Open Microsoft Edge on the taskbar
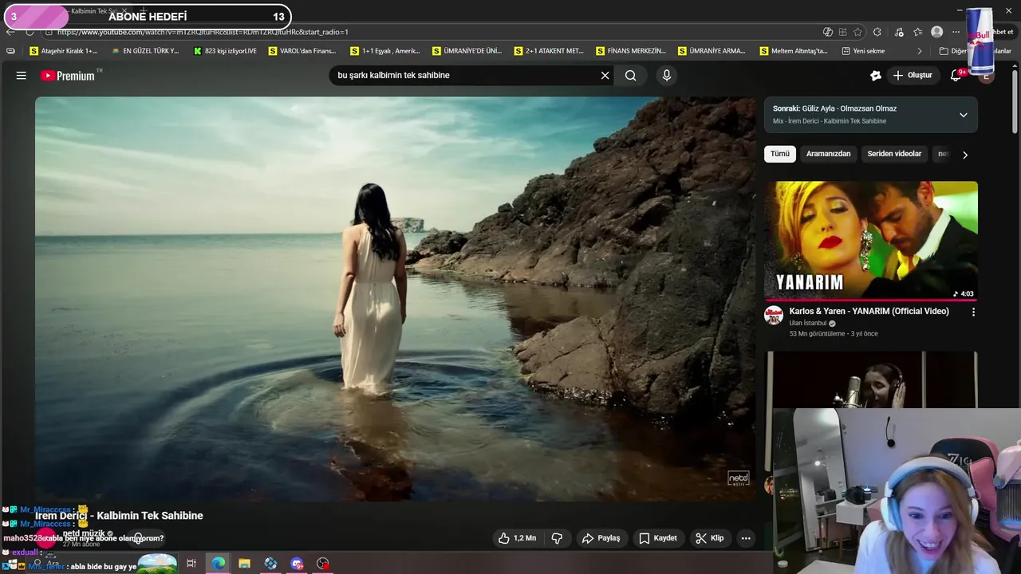This screenshot has width=1021, height=574. pos(218,563)
